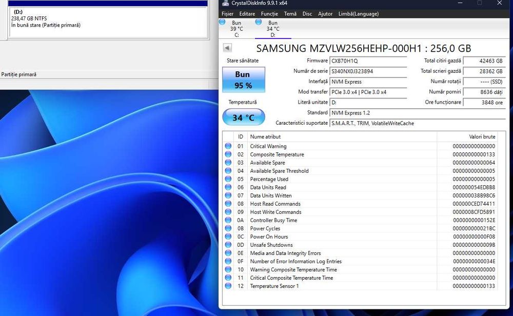Click raw value 0000000000F08
This screenshot has width=513, height=316.
pos(473,236)
